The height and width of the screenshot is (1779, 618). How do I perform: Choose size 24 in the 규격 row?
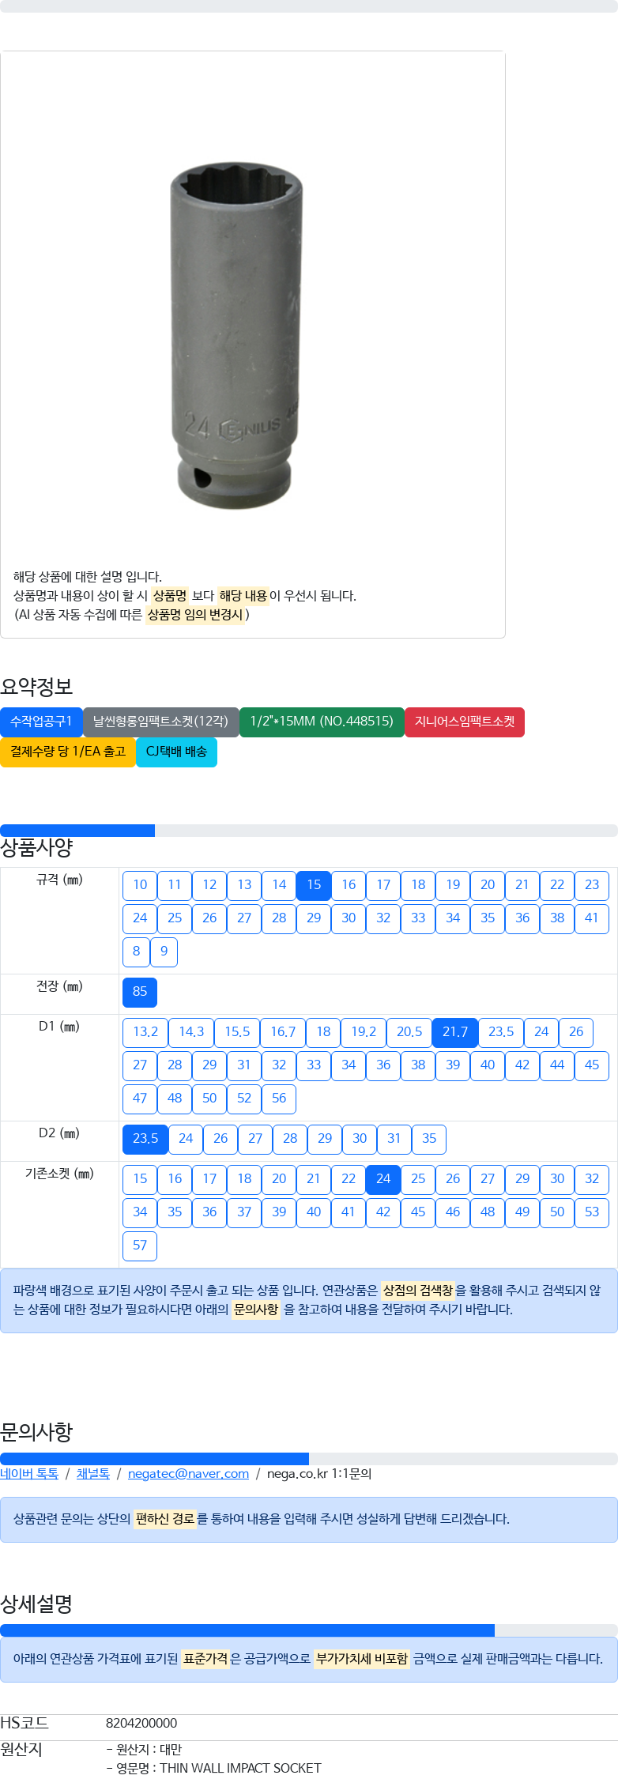140,918
